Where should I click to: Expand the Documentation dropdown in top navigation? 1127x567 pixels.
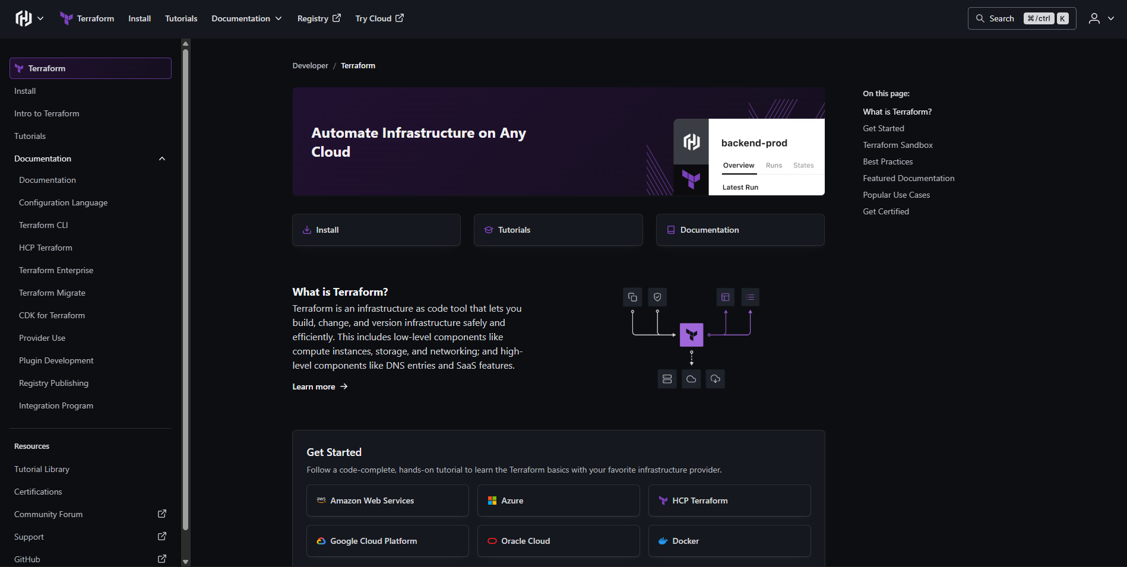pos(246,18)
